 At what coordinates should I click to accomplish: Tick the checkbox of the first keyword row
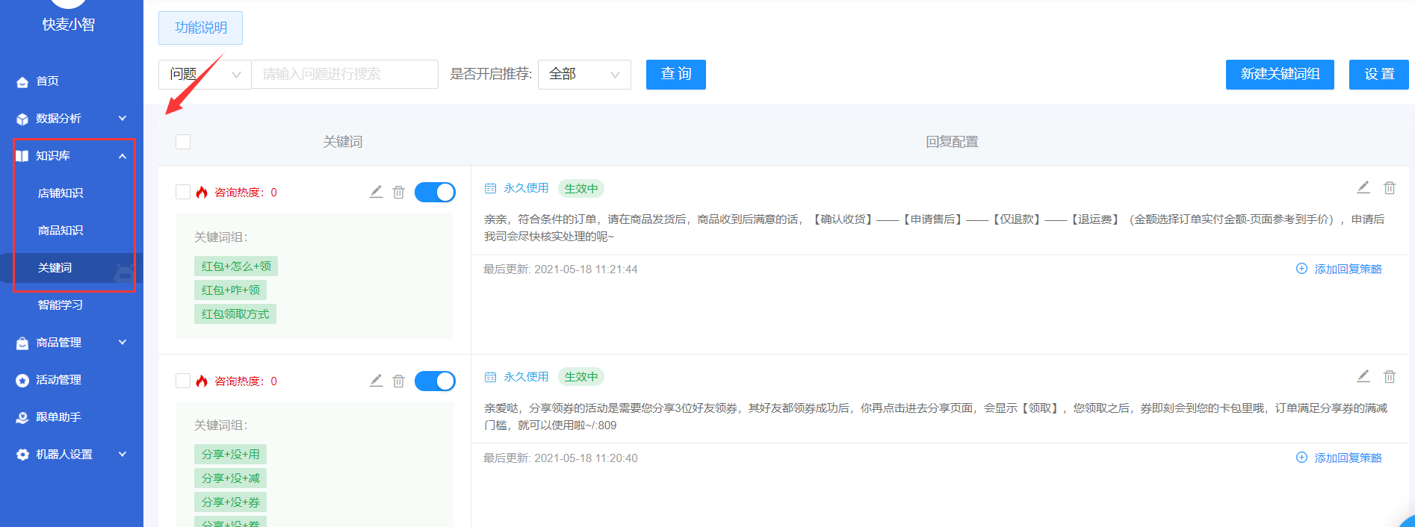(183, 192)
